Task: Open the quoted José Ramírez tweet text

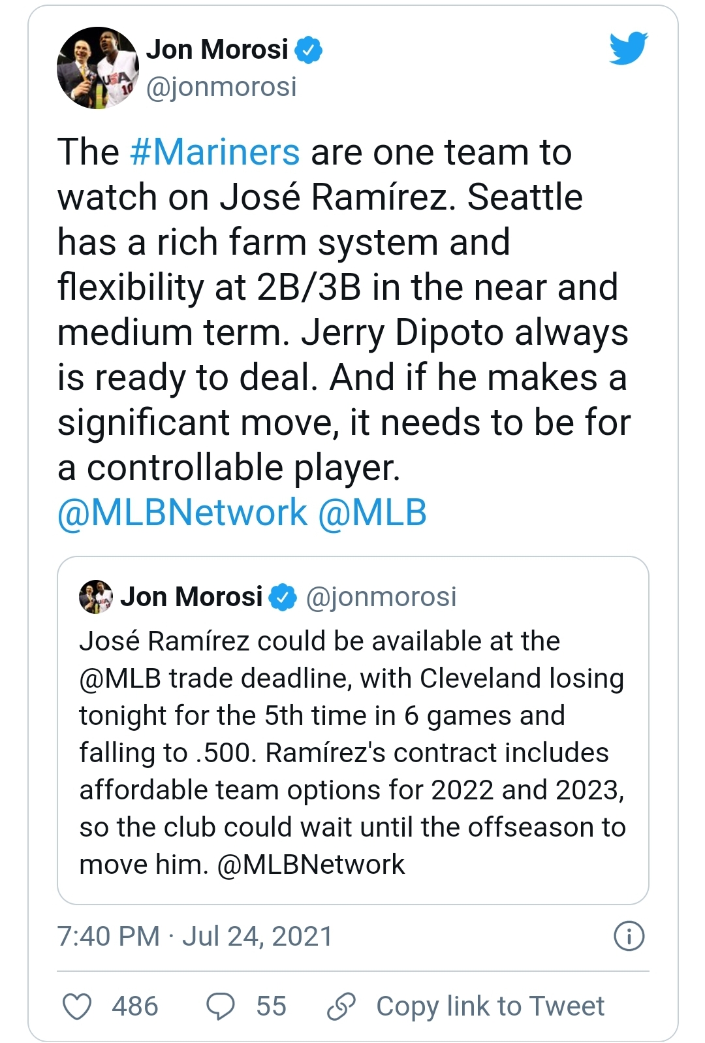Action: (x=352, y=752)
